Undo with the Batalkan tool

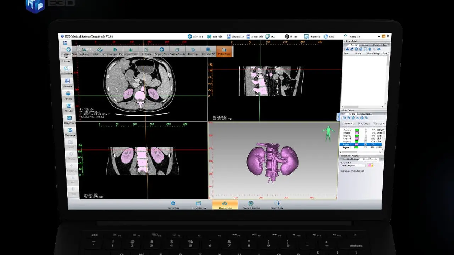(193, 51)
